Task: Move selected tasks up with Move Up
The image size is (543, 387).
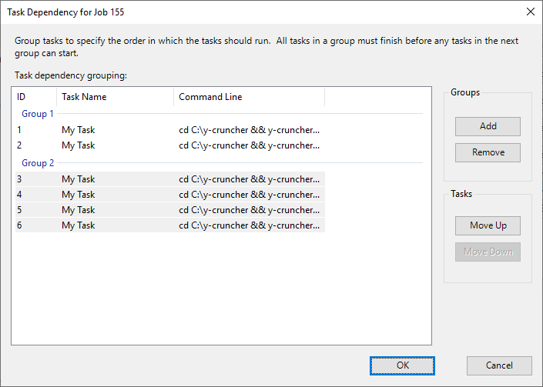Action: click(488, 226)
